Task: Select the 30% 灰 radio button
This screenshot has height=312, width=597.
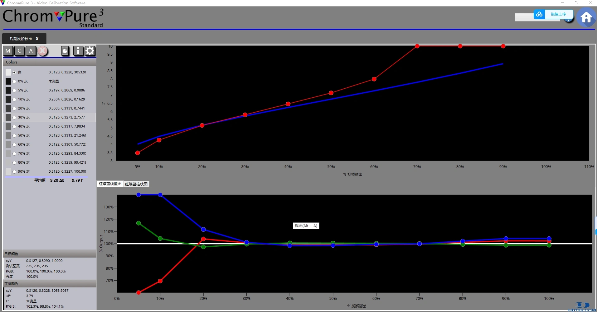Action: click(14, 118)
